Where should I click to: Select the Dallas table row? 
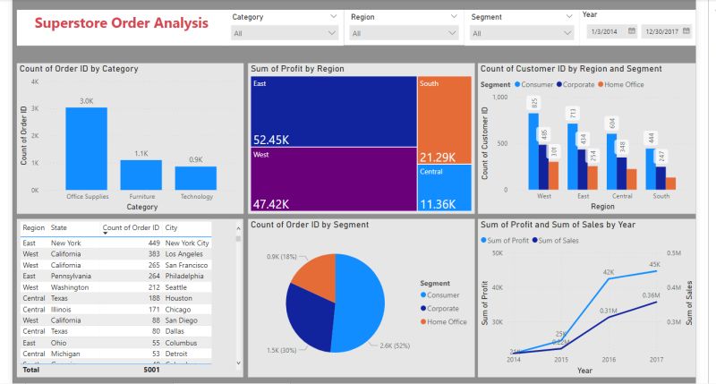pyautogui.click(x=116, y=331)
